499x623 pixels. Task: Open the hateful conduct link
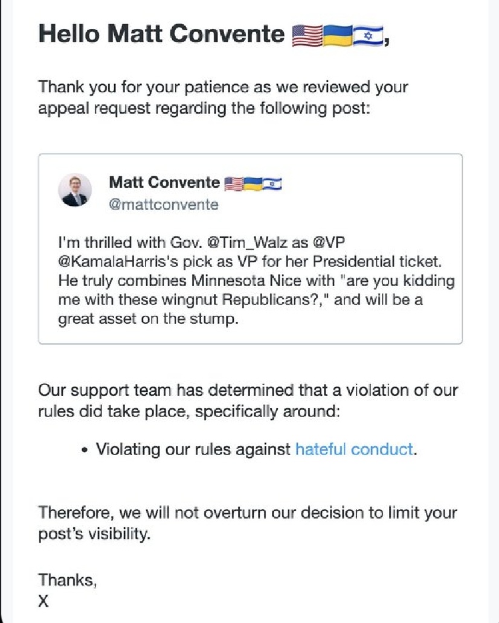[354, 449]
